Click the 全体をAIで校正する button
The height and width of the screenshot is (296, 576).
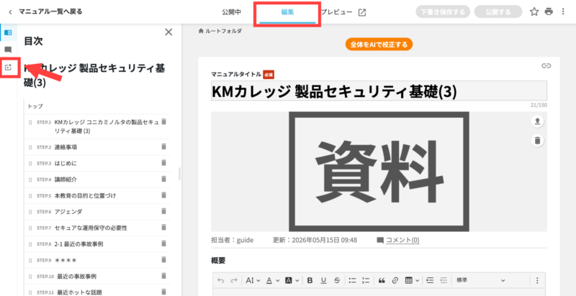[379, 45]
